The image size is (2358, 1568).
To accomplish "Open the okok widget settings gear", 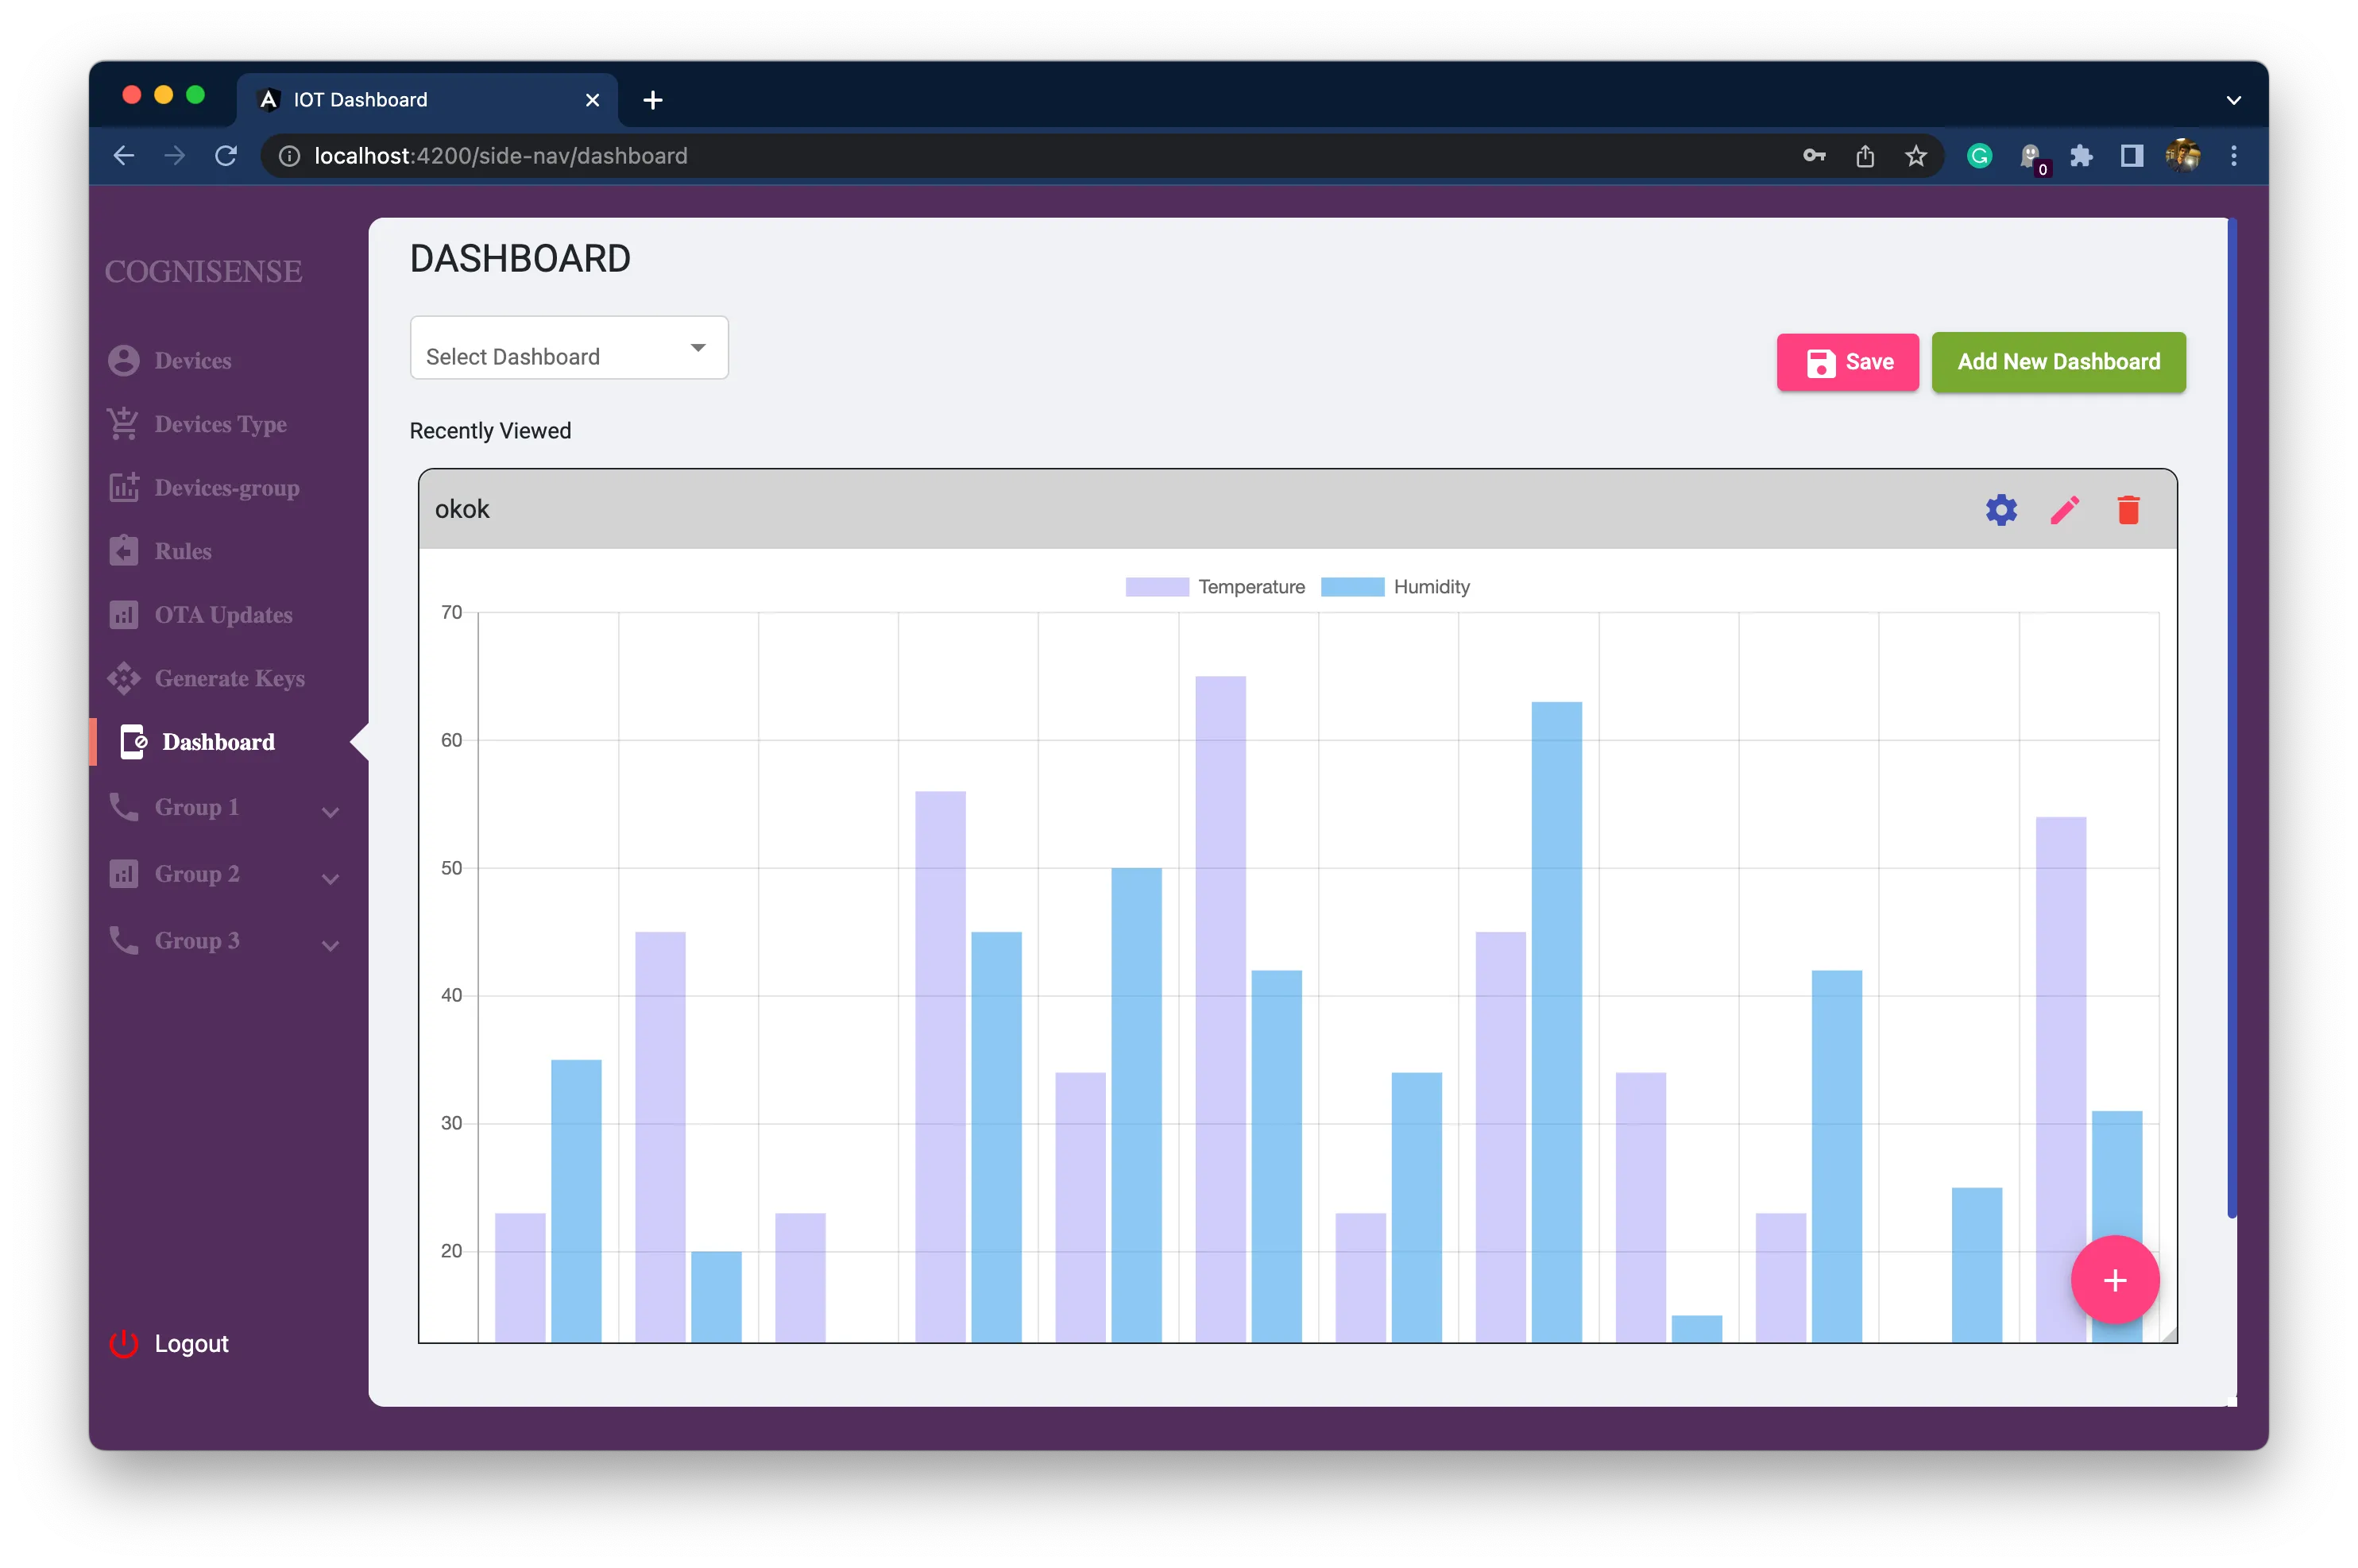I will tap(2001, 510).
